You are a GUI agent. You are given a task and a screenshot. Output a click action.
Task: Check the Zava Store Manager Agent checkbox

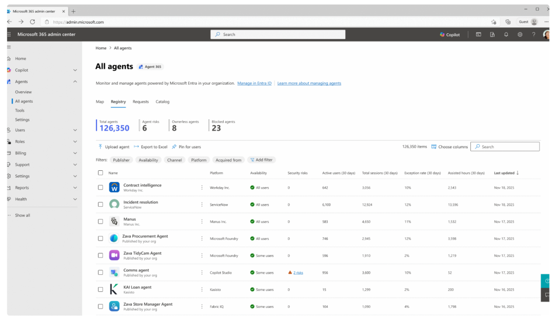(x=101, y=306)
